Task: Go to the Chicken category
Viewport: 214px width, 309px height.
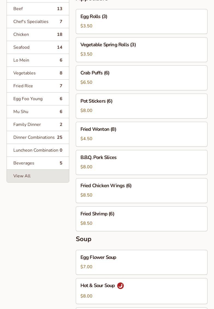Action: point(38,34)
